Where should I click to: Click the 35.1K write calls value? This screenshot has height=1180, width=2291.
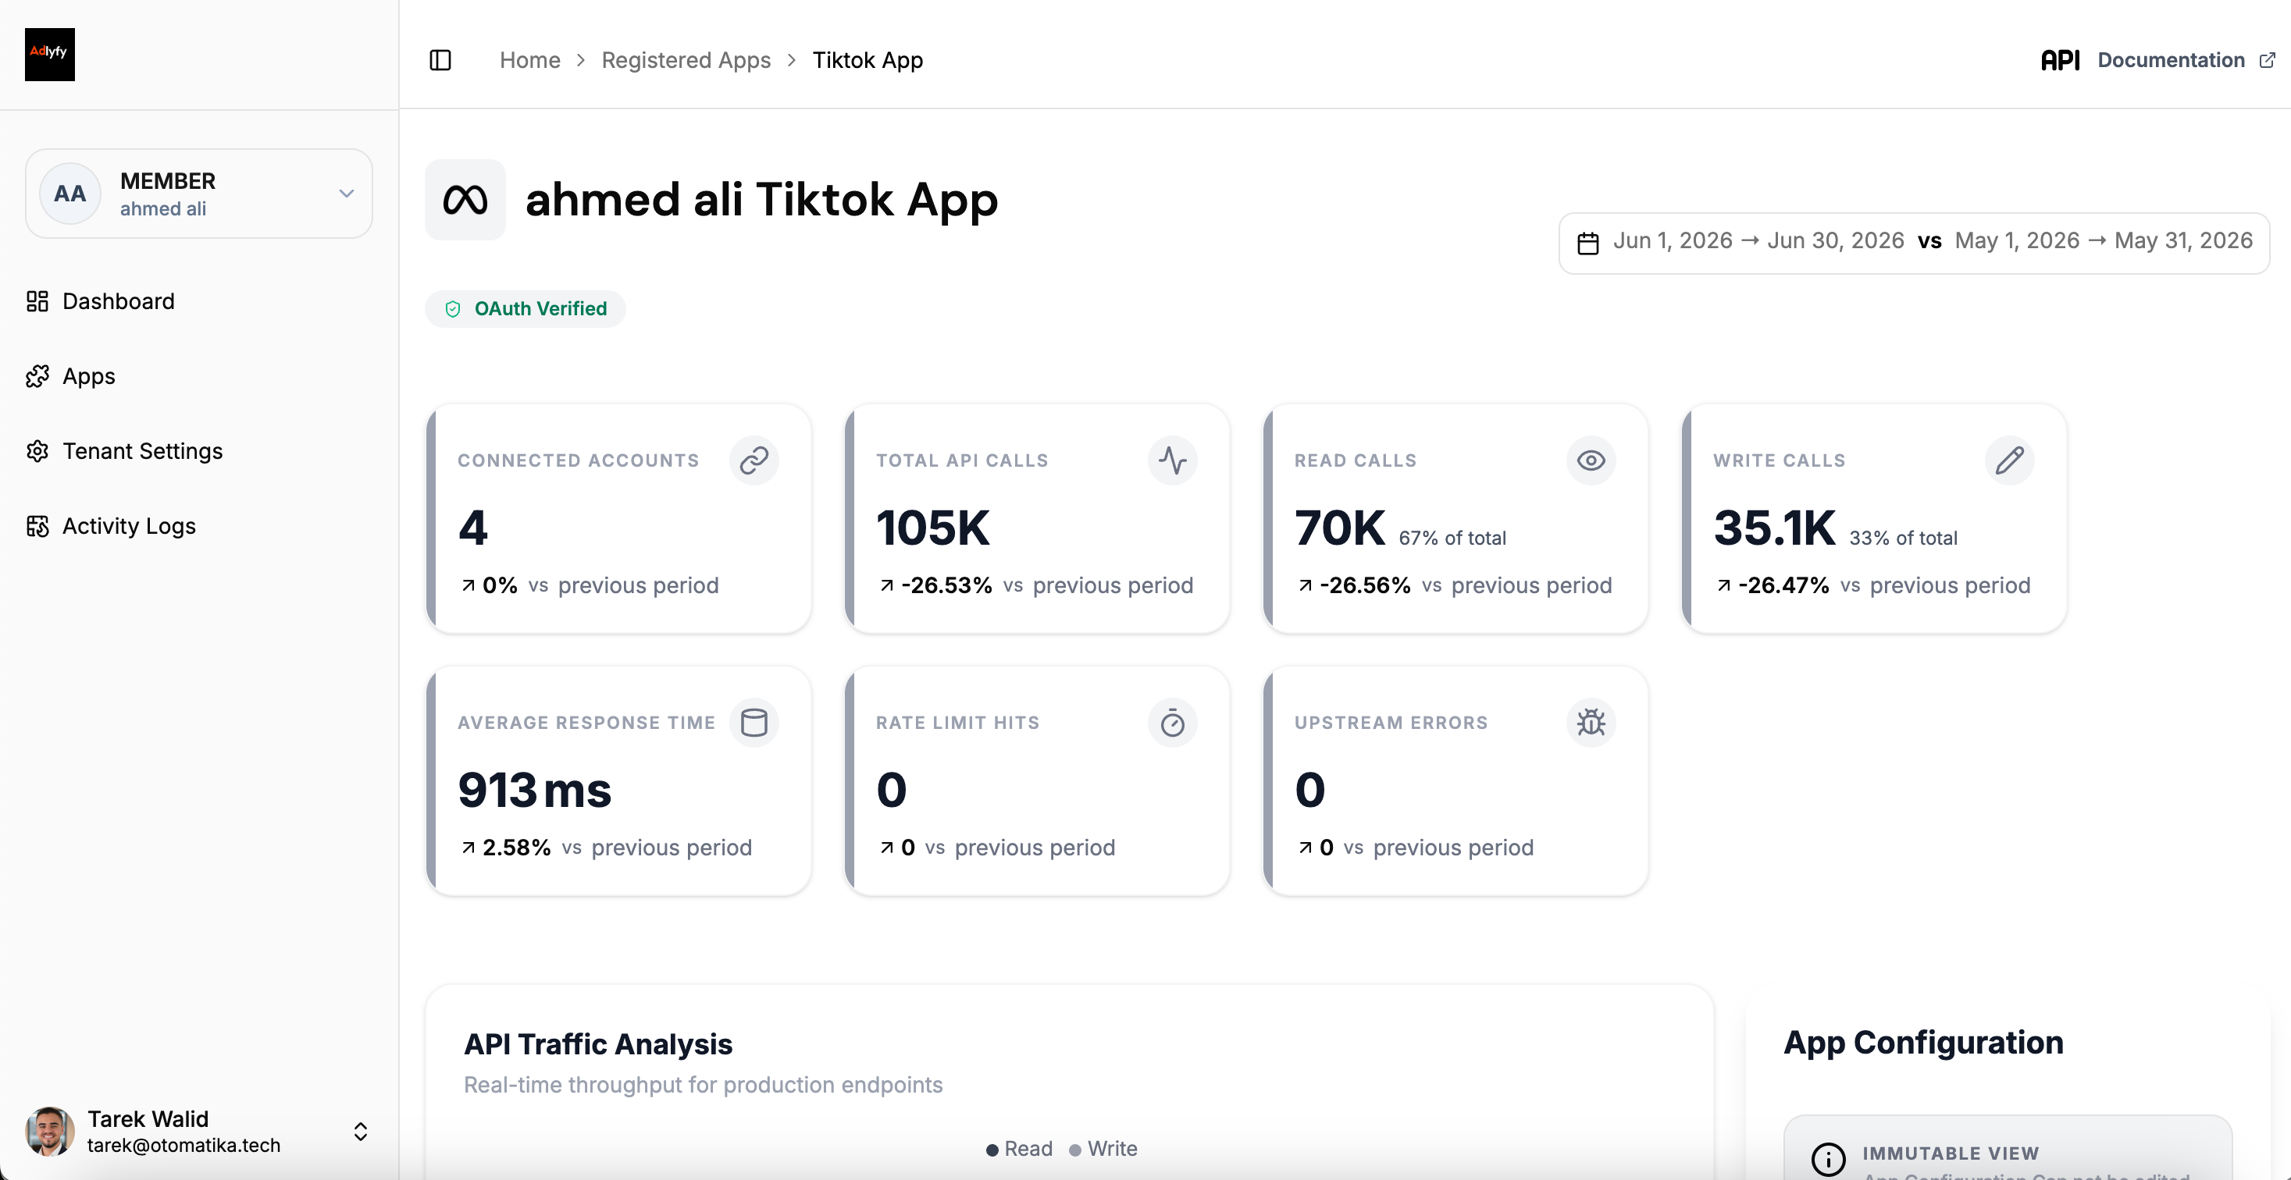click(x=1774, y=528)
